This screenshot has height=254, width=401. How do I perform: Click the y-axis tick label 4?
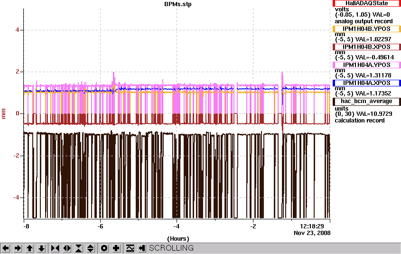click(17, 30)
